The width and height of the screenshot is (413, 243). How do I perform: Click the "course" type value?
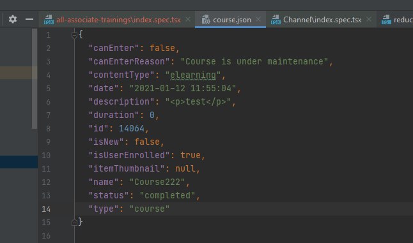[x=150, y=209]
